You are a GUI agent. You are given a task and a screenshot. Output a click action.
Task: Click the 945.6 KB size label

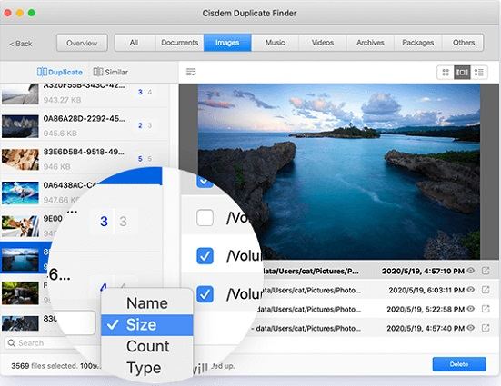[x=60, y=134]
